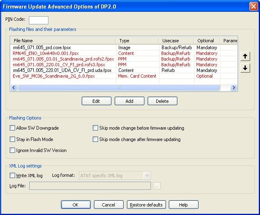
Task: Delete the selected file entry
Action: 162,101
